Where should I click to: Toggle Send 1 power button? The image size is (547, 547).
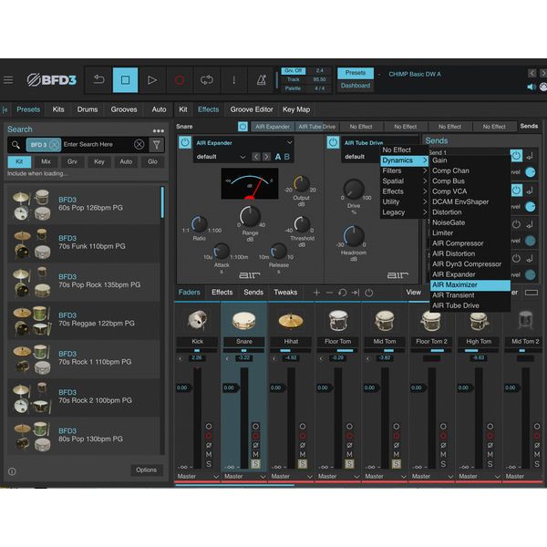(x=517, y=156)
